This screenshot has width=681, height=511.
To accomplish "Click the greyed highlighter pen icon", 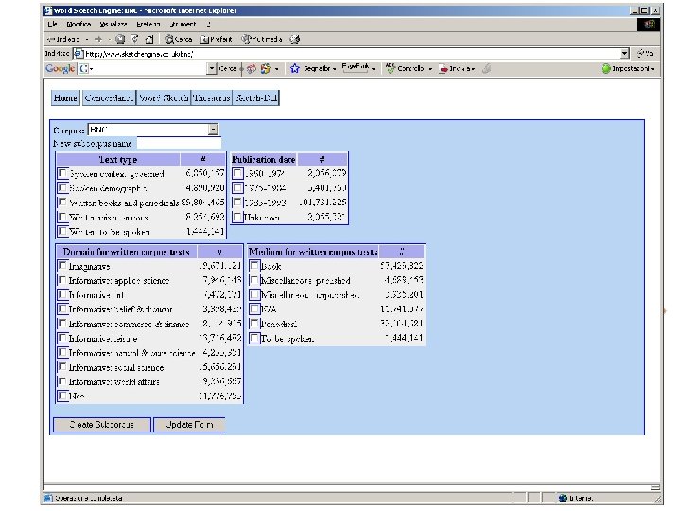I will 487,68.
